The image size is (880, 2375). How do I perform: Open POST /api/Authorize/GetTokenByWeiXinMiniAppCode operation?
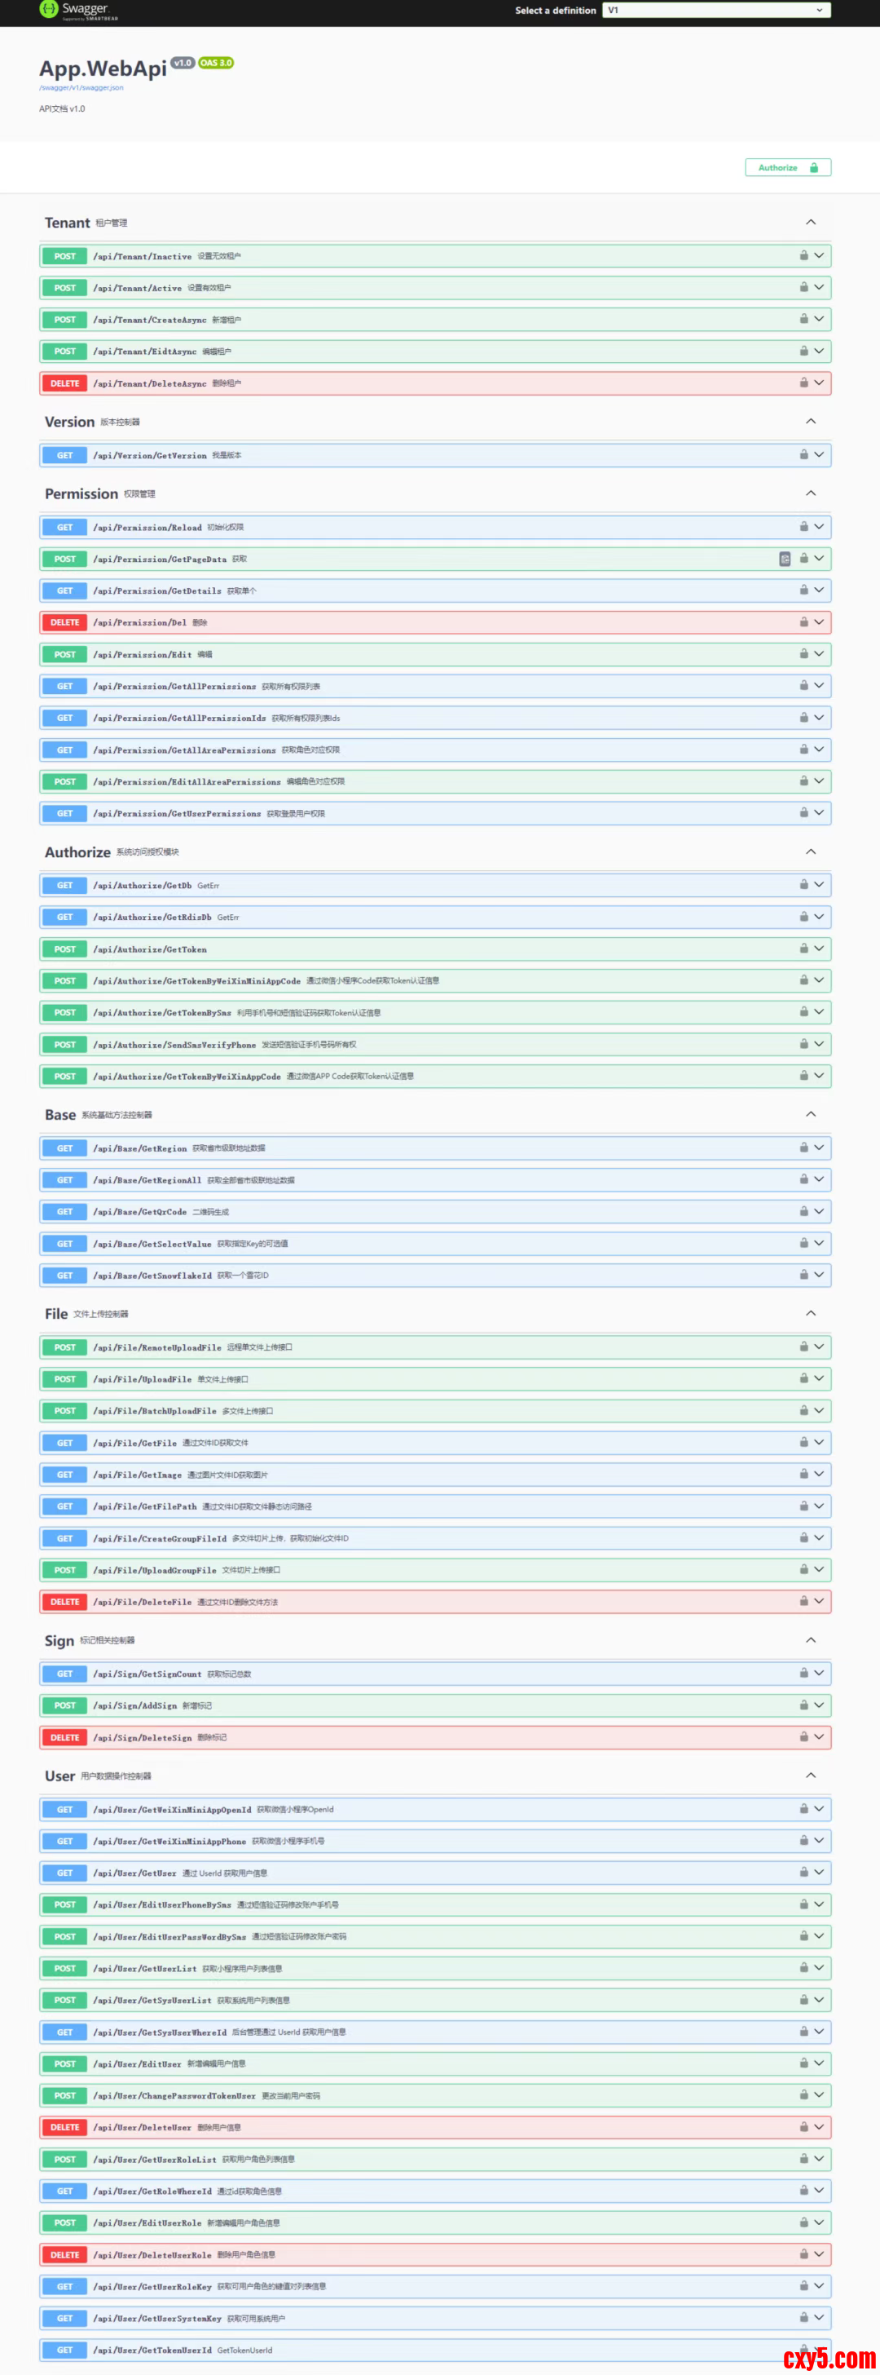pos(435,981)
